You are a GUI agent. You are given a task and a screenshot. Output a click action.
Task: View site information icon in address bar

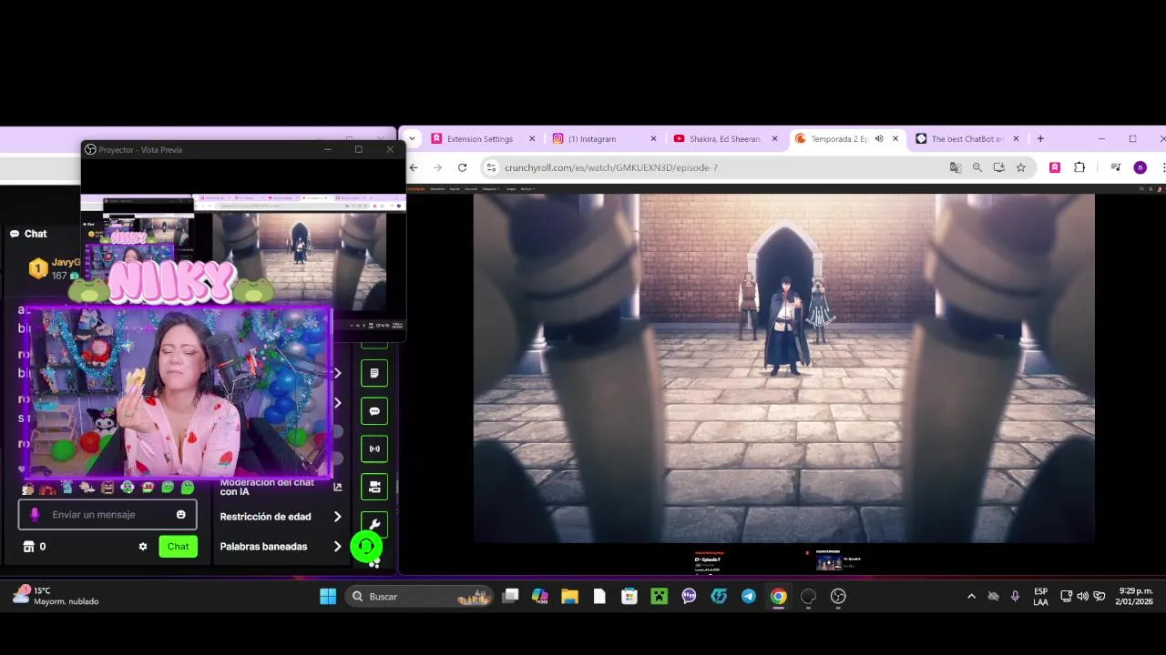tap(491, 167)
